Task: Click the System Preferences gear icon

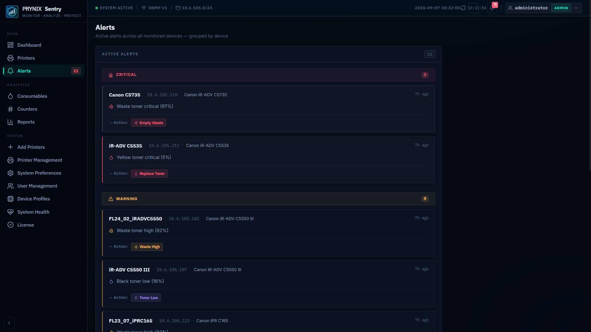Action: click(10, 173)
